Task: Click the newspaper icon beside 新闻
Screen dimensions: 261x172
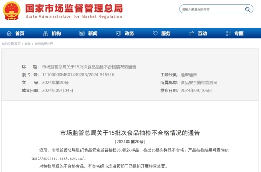Action: pyautogui.click(x=82, y=33)
